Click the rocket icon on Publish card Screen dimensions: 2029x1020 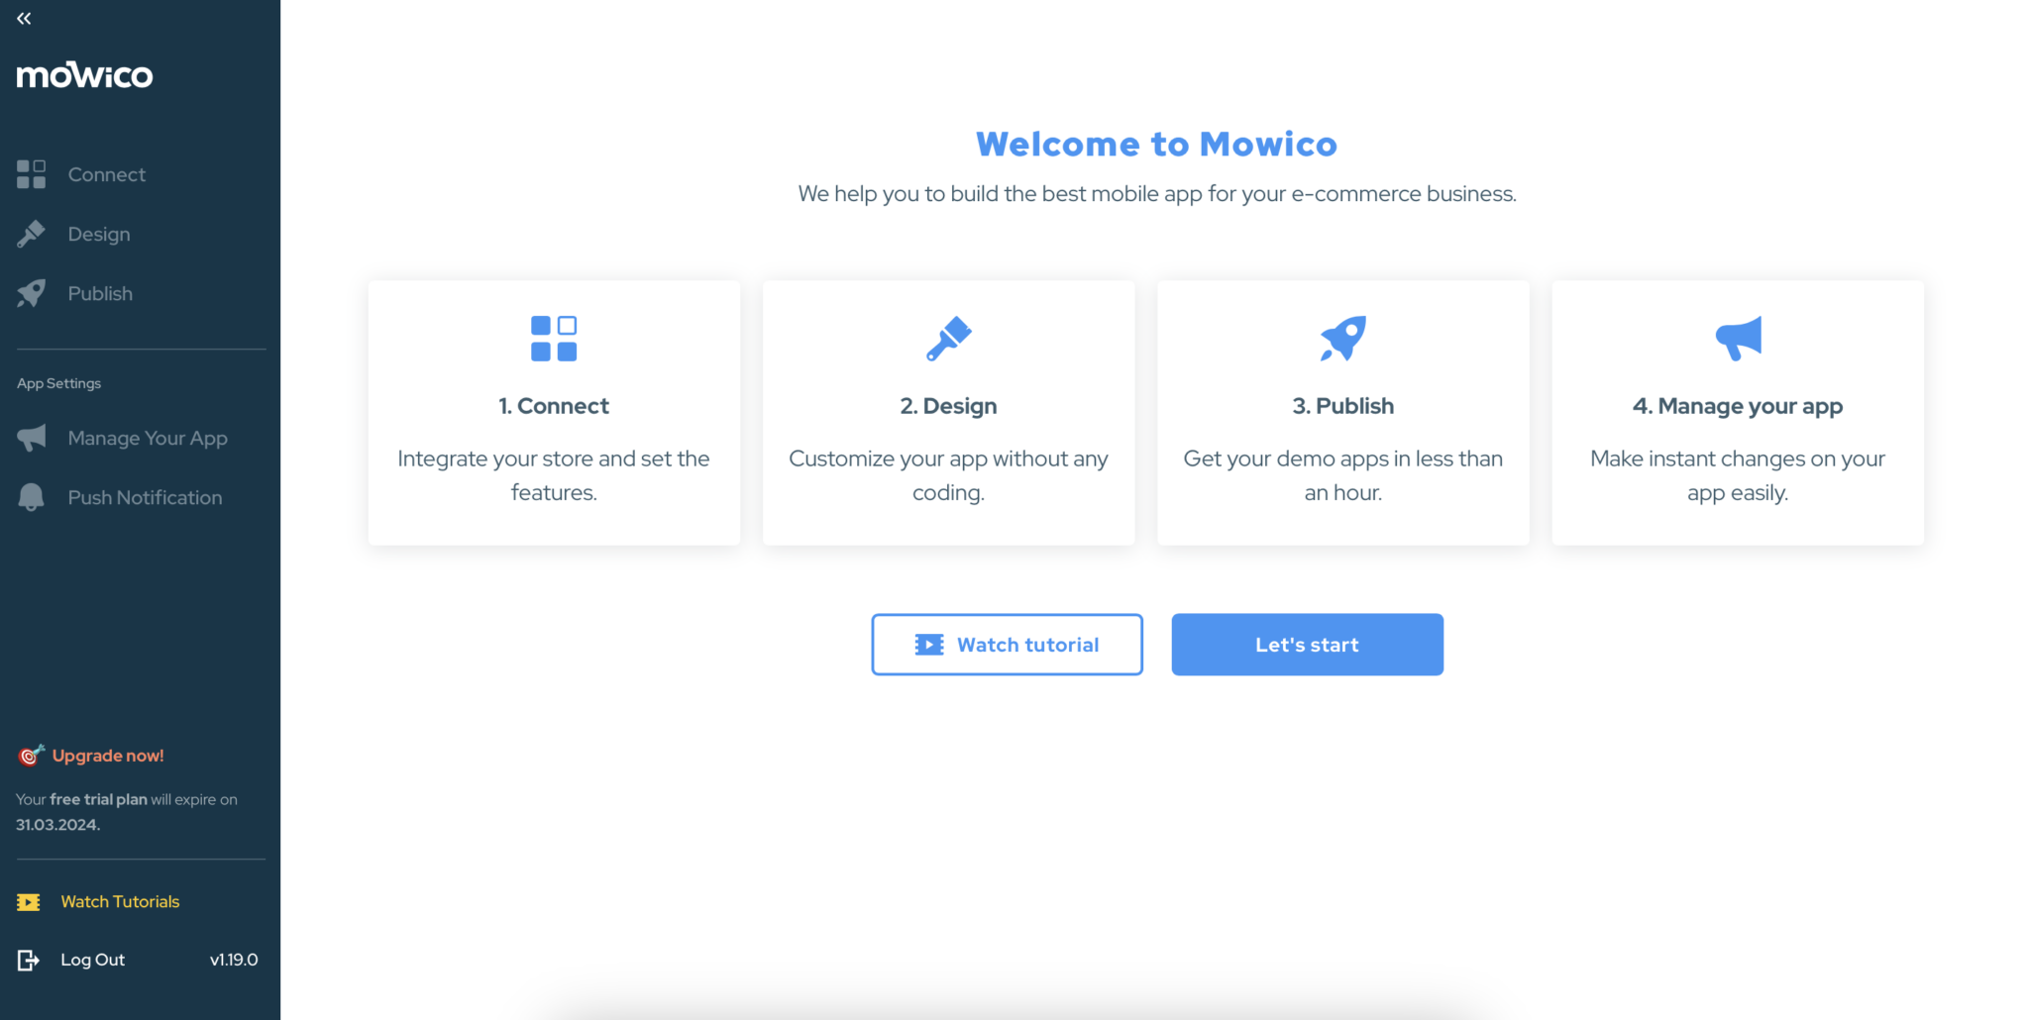(1342, 339)
